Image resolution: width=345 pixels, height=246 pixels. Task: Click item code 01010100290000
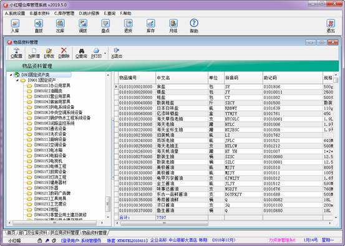136,168
